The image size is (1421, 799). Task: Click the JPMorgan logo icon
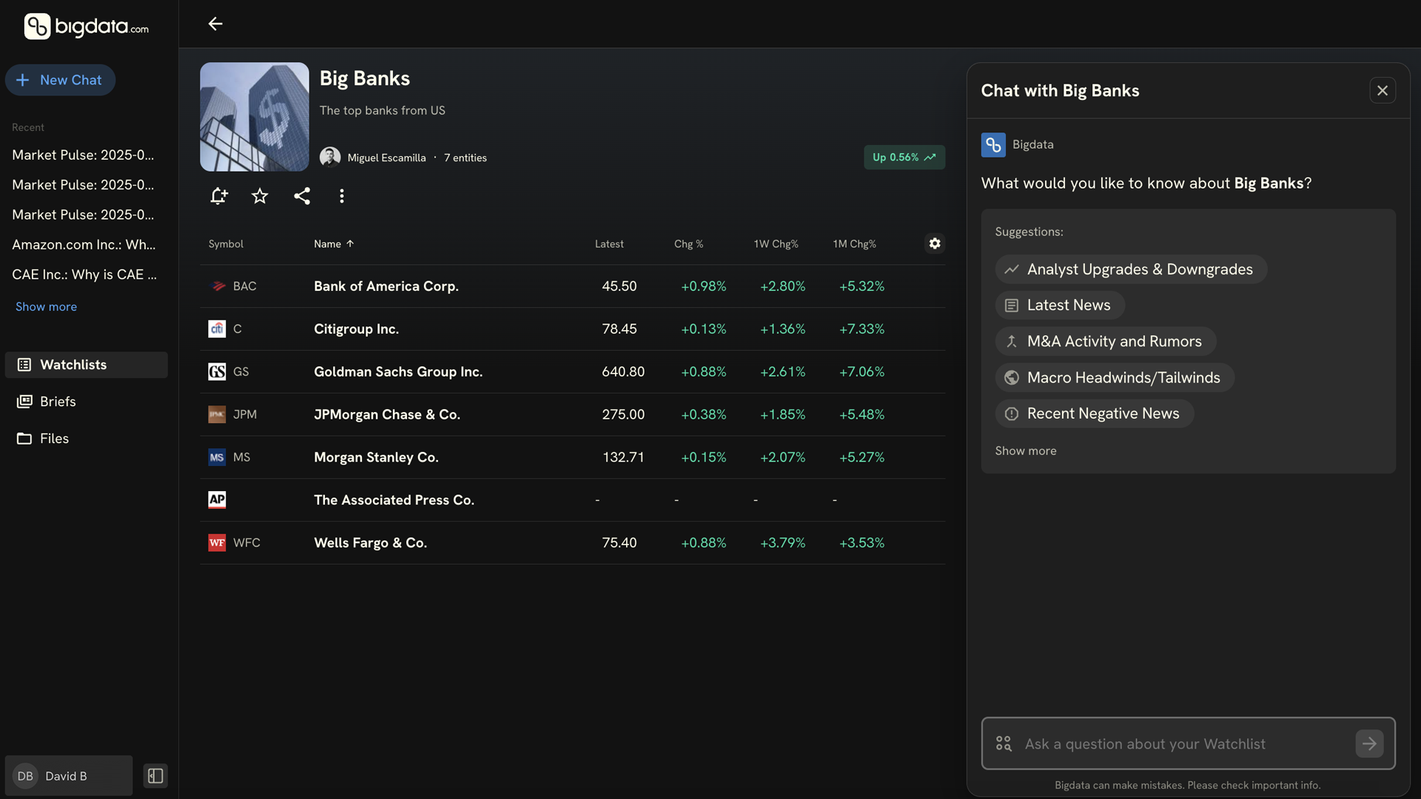pos(217,414)
